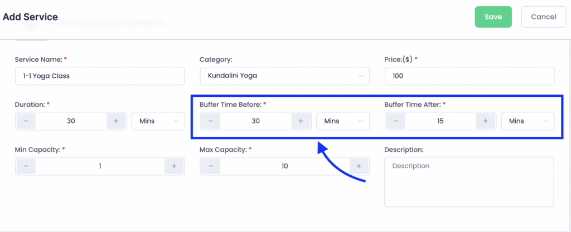571x232 pixels.
Task: Click the Service Name input field
Action: 100,76
